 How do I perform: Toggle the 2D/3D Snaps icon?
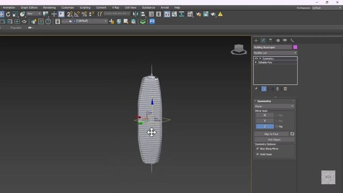pos(70,14)
